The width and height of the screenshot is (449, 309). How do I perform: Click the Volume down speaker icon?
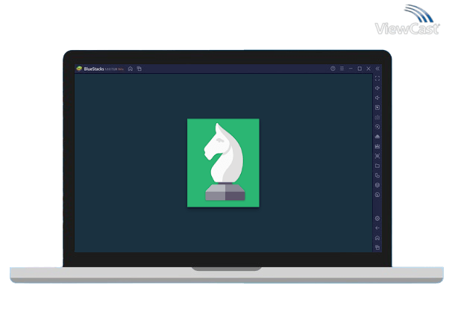tap(377, 98)
